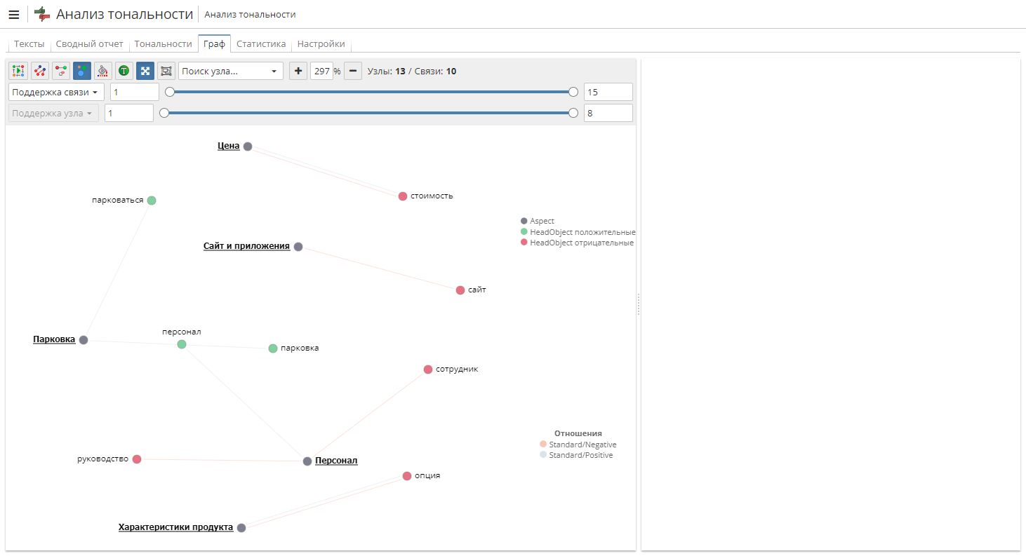Screen dimensions: 1026x556
Task: Open the Поиск узла search dropdown
Action: [231, 71]
